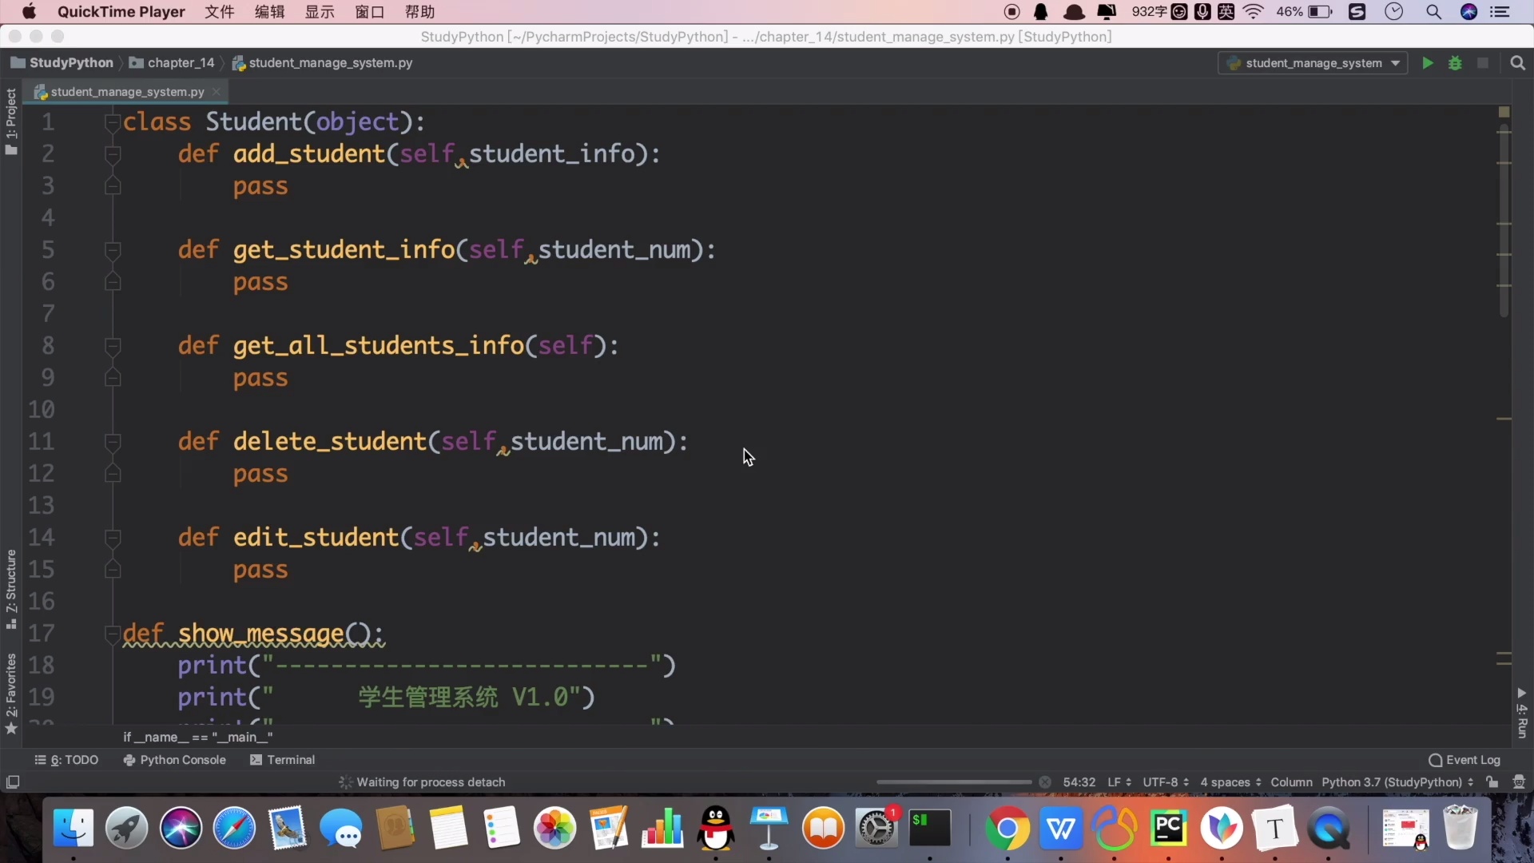This screenshot has width=1534, height=863.
Task: Open Search Everywhere magnifier in toolbar
Action: pos(1517,63)
